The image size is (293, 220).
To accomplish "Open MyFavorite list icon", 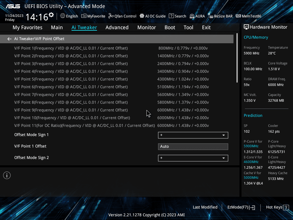I will pos(84,16).
